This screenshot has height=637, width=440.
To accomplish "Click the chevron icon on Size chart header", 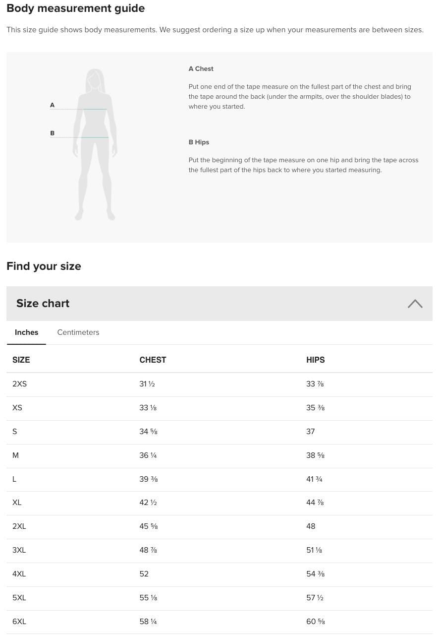I will pyautogui.click(x=415, y=303).
